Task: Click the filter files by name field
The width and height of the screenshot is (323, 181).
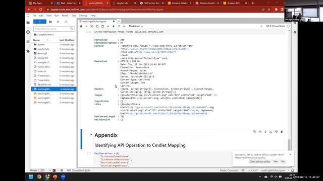Action: point(53,29)
